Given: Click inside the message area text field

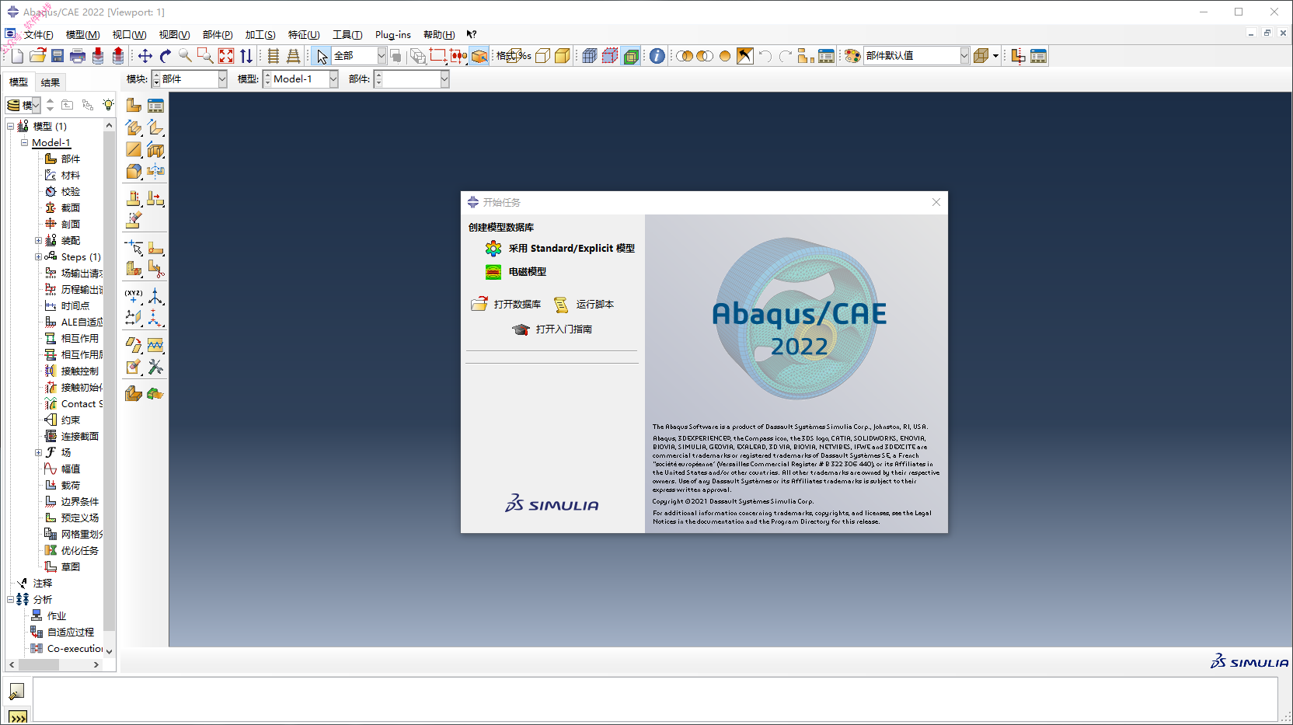Looking at the screenshot, I should (655, 699).
